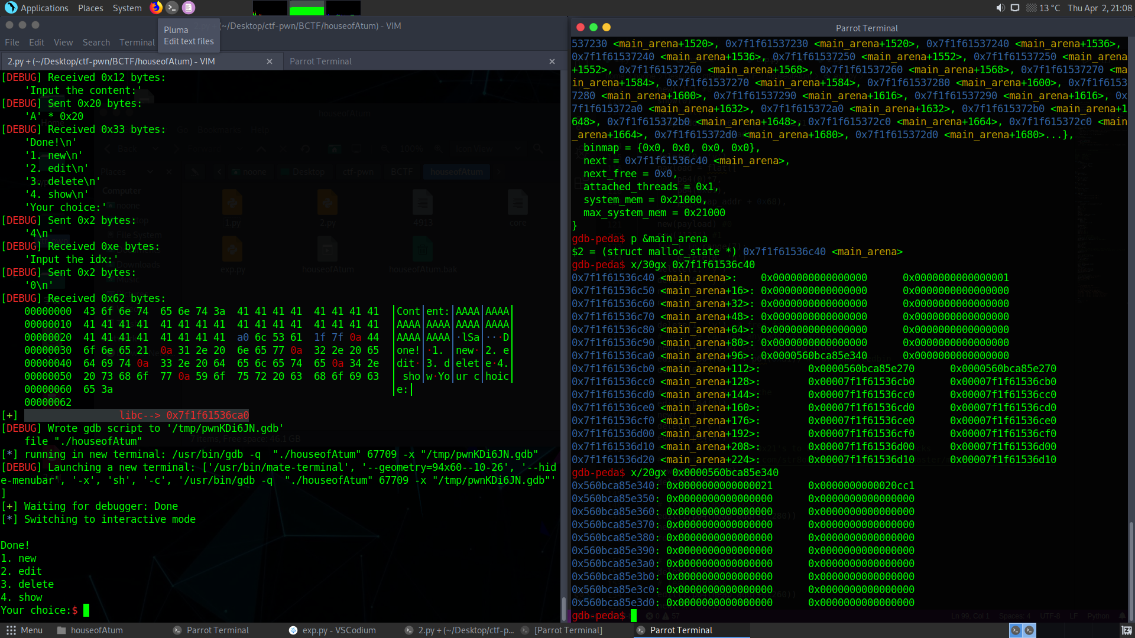Screen dimensions: 1135x638
Task: Click second gray window dot of VIM window
Action: pyautogui.click(x=22, y=25)
